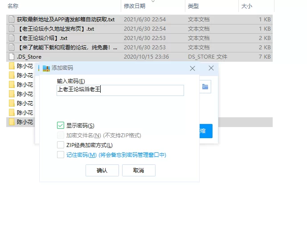307x251 pixels.
Task: Click the 2020/10/15 23:36 date cell
Action: tap(146, 57)
